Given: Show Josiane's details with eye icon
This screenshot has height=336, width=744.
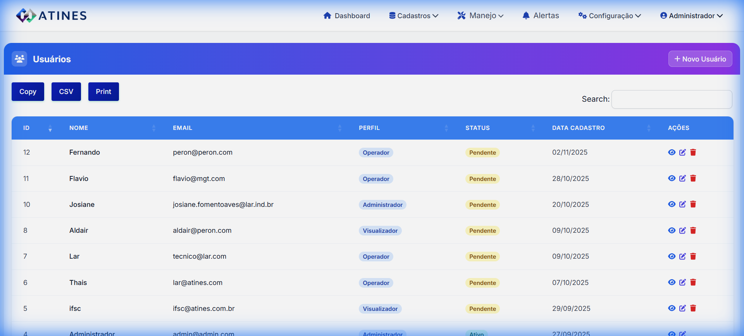Looking at the screenshot, I should click(672, 204).
